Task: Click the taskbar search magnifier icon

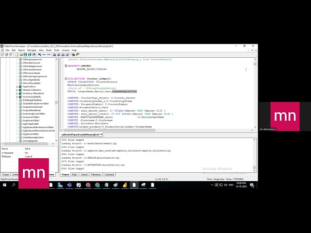Action: [x=14, y=185]
